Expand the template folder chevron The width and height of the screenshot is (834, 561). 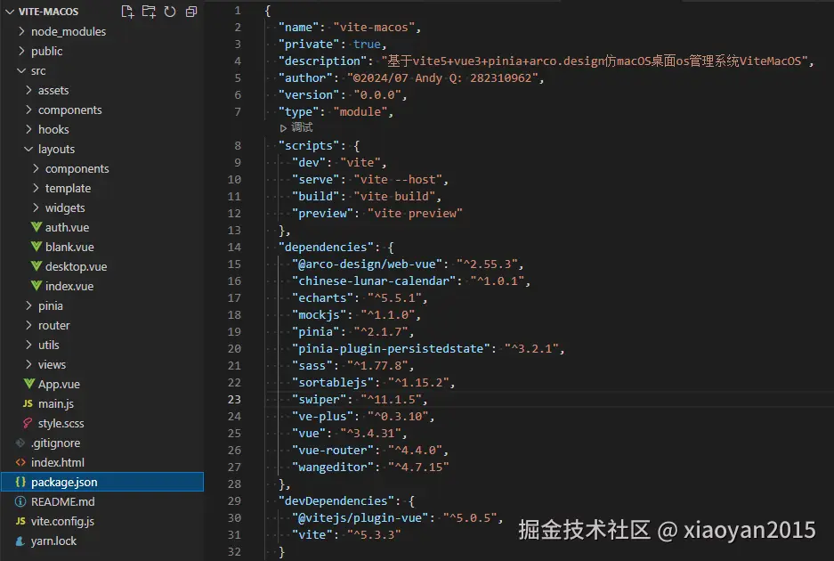tap(36, 188)
